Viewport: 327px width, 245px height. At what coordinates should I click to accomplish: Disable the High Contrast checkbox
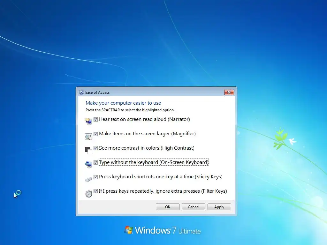[x=95, y=148]
